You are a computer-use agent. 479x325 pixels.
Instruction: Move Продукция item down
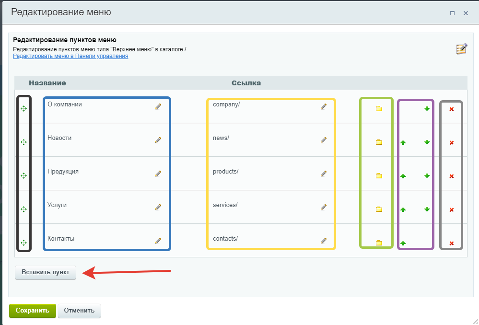pyautogui.click(x=427, y=176)
